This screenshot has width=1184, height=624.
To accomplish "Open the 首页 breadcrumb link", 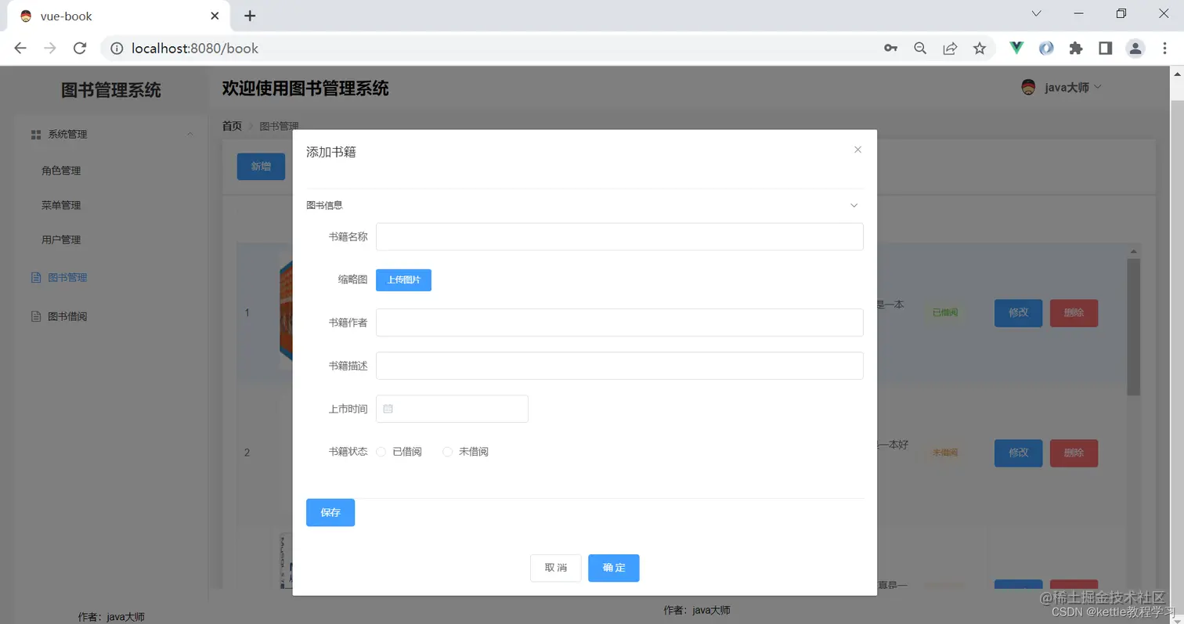I will 231,125.
